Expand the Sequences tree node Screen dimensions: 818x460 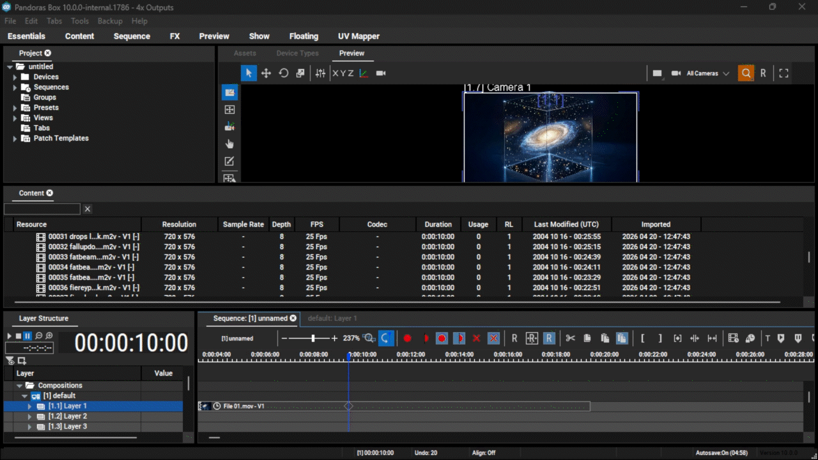(15, 87)
